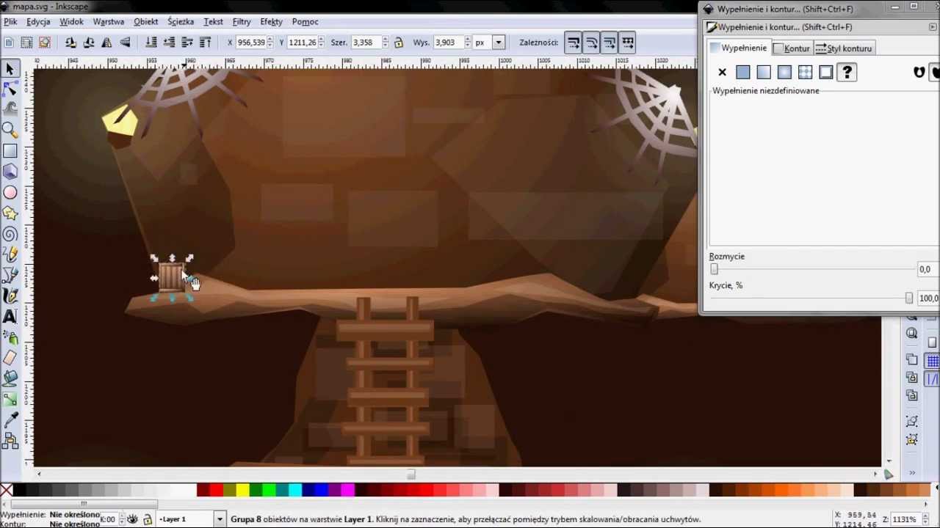The image size is (940, 528).
Task: Choose the Star tool
Action: click(x=11, y=212)
